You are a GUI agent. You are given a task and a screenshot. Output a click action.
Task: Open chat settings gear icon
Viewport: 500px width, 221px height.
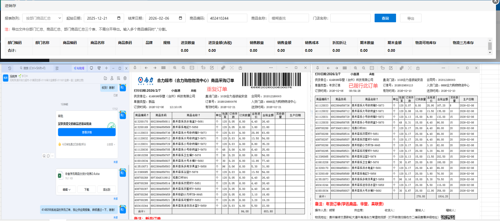(x=125, y=78)
